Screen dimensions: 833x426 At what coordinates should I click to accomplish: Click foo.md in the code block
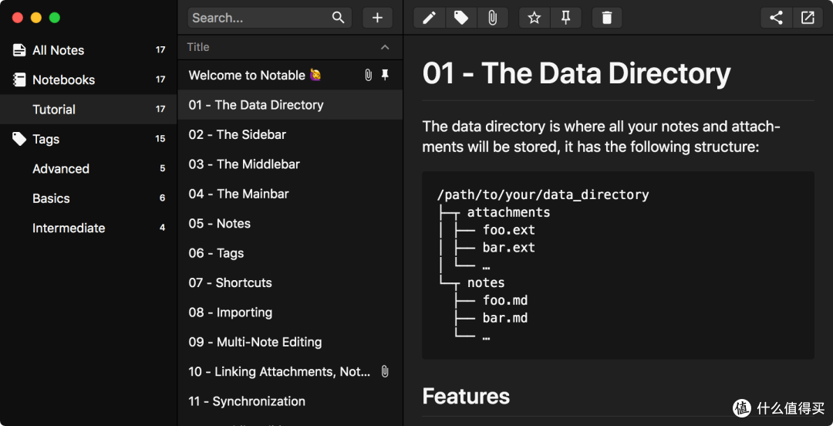coord(505,300)
